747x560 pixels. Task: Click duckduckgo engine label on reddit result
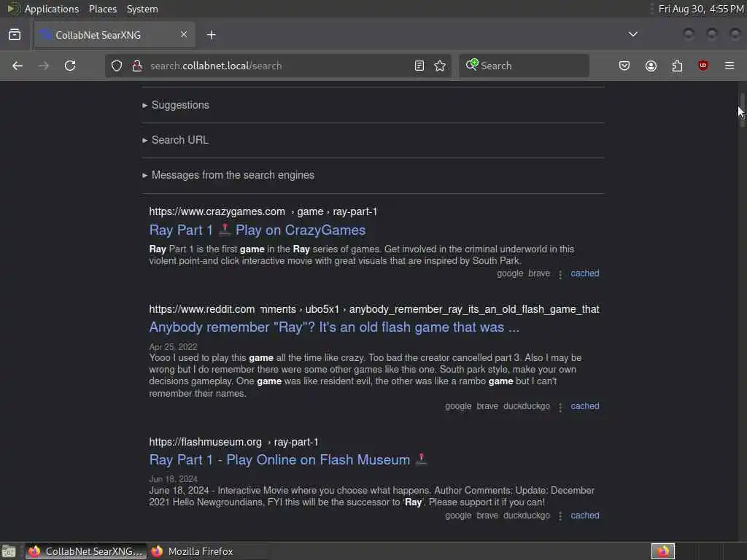click(x=527, y=406)
